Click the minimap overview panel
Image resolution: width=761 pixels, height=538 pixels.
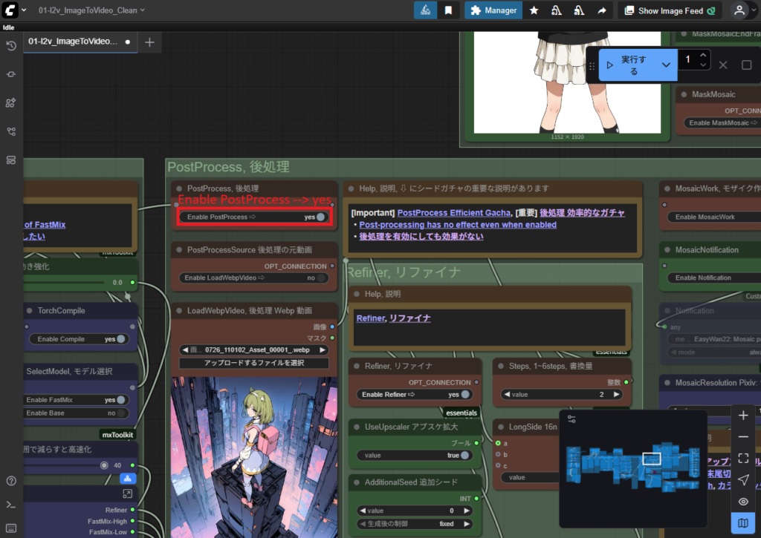633,470
